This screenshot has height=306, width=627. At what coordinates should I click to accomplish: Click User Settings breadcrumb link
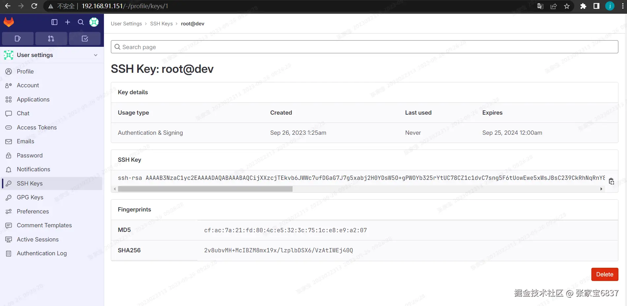click(126, 24)
